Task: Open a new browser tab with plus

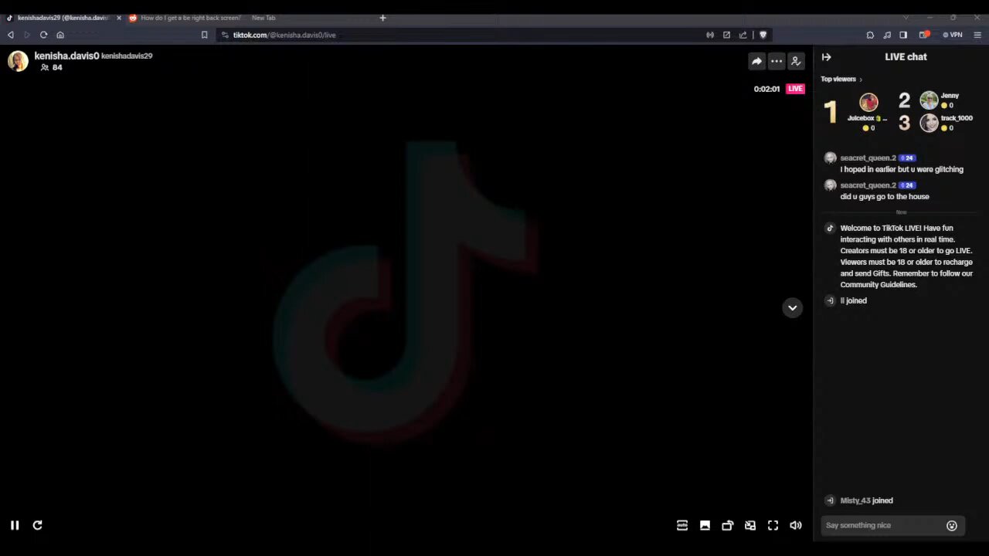Action: 382,18
